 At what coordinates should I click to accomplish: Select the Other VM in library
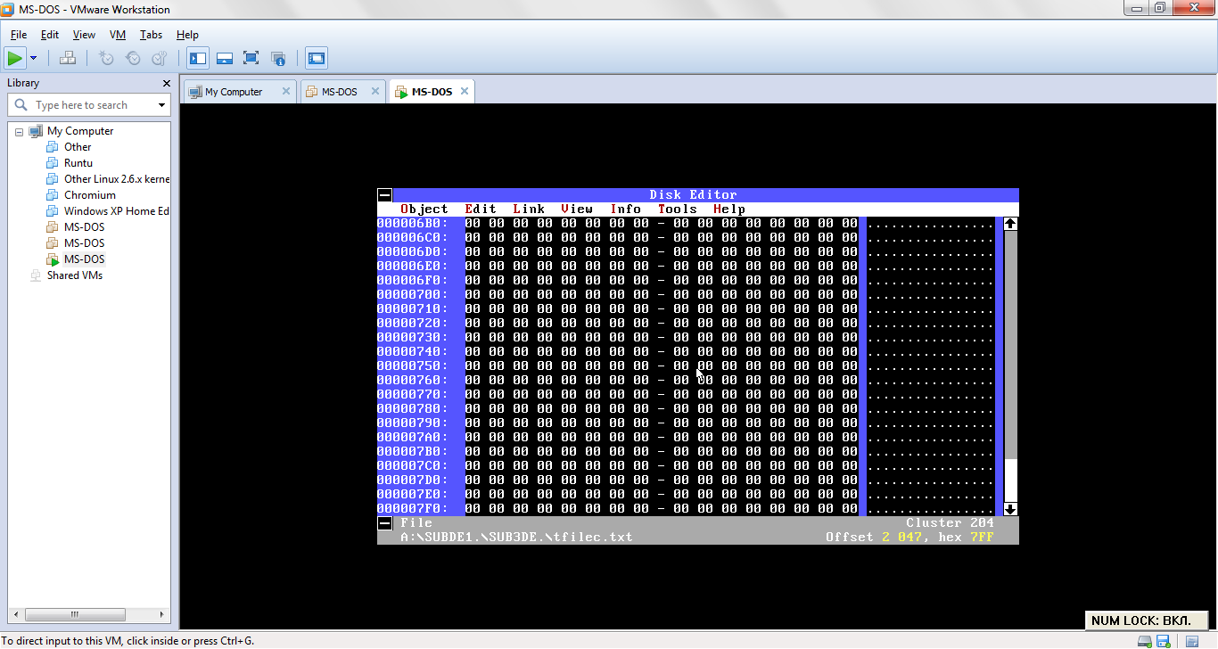coord(78,147)
